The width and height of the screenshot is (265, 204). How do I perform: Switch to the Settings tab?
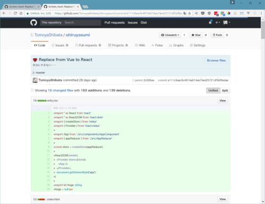click(198, 45)
